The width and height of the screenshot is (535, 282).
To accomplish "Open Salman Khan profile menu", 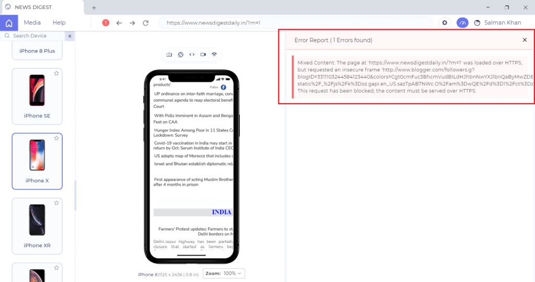I will (497, 23).
